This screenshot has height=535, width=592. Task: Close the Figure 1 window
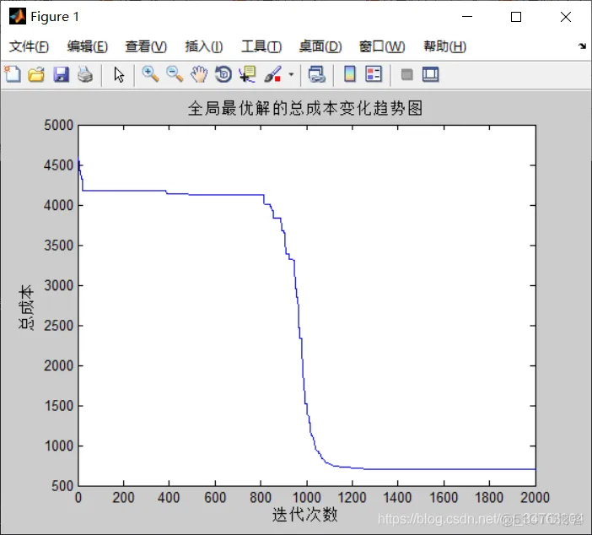[566, 17]
